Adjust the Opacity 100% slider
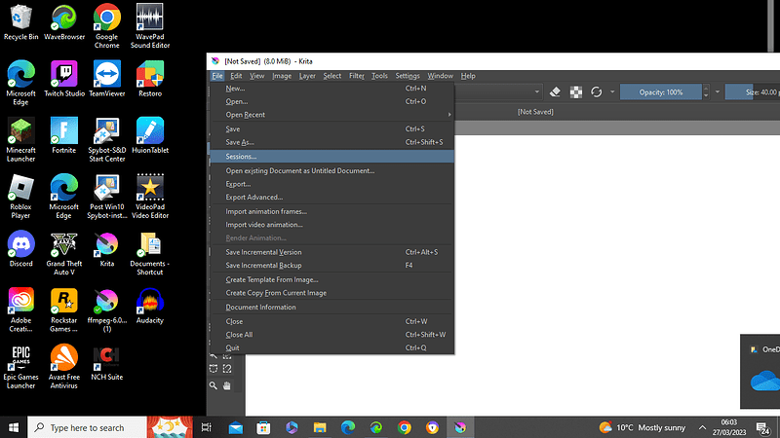 (x=661, y=91)
